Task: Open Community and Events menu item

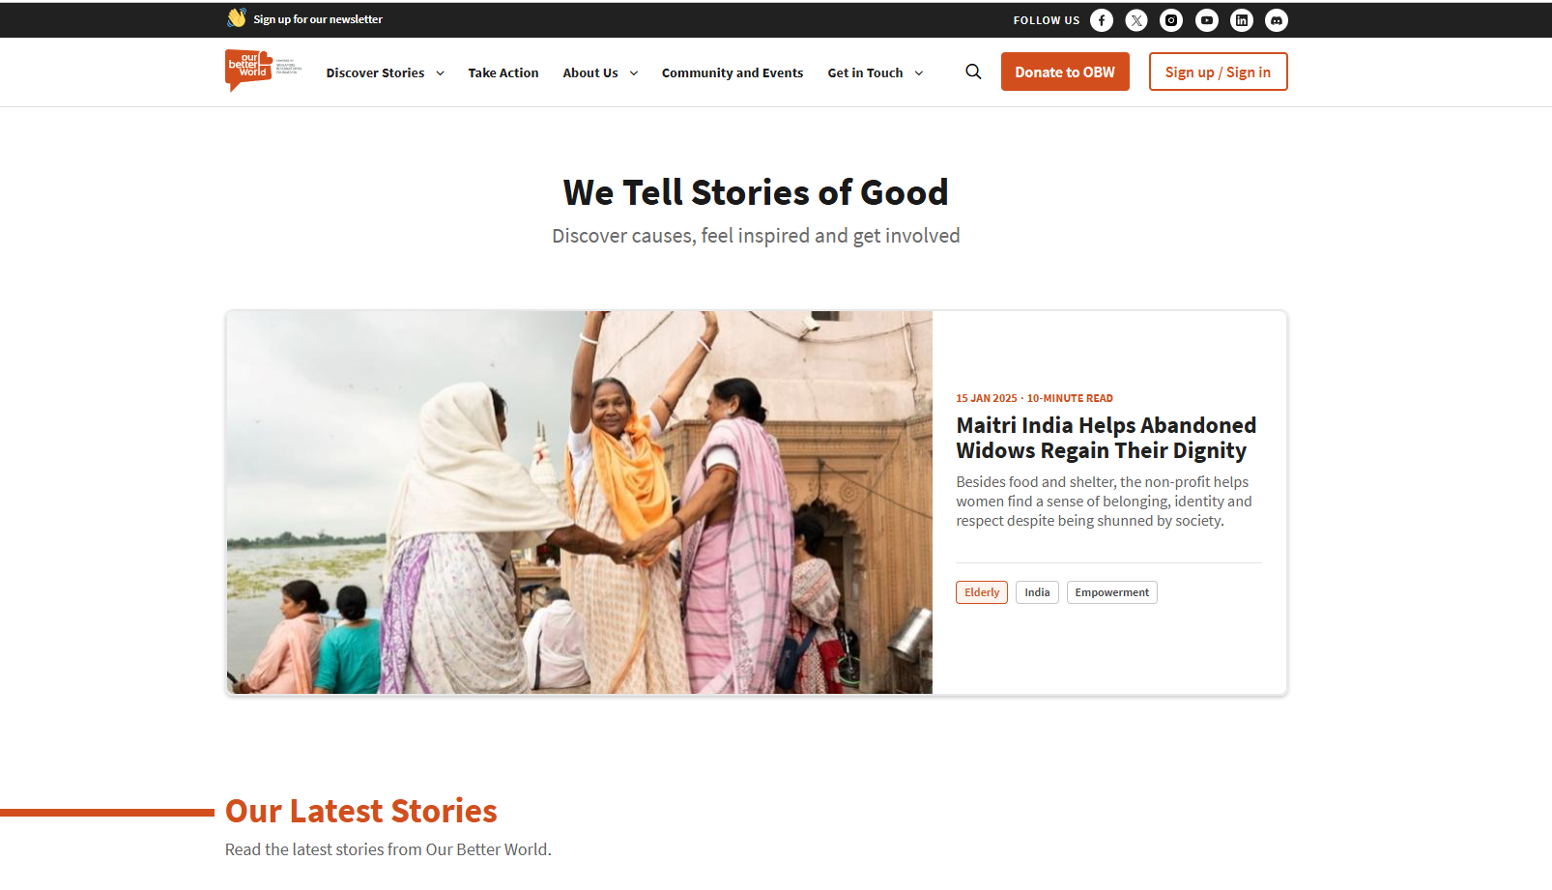Action: [x=733, y=72]
